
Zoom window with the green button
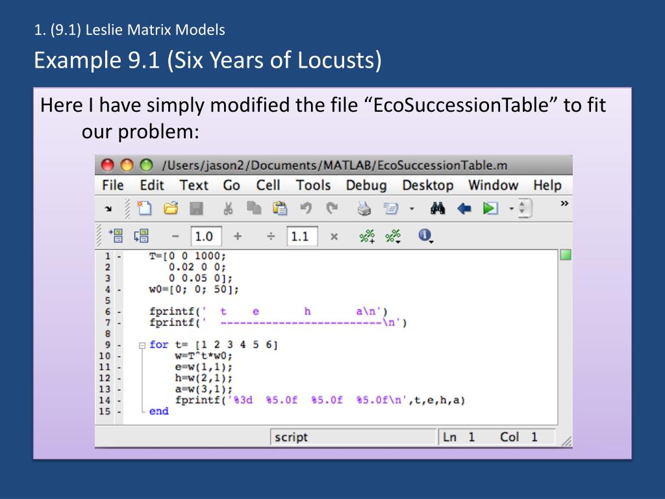[146, 164]
